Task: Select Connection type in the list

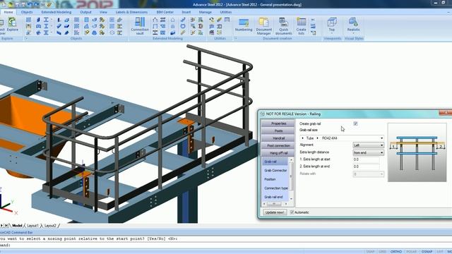Action: 275,188
